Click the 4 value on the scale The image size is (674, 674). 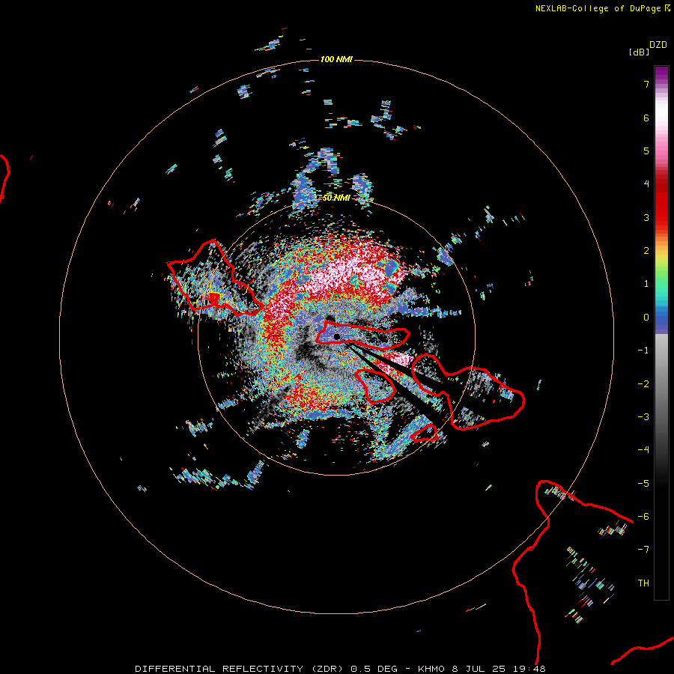point(646,184)
